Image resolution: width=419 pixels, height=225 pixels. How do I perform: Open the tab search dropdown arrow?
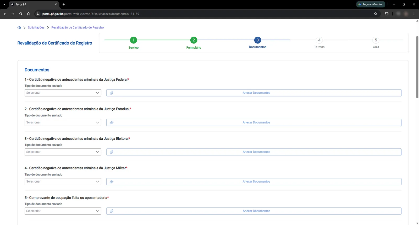(x=4, y=4)
